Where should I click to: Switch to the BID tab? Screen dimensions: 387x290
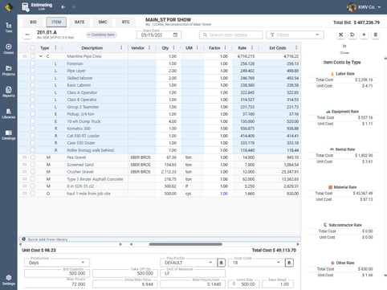point(33,22)
